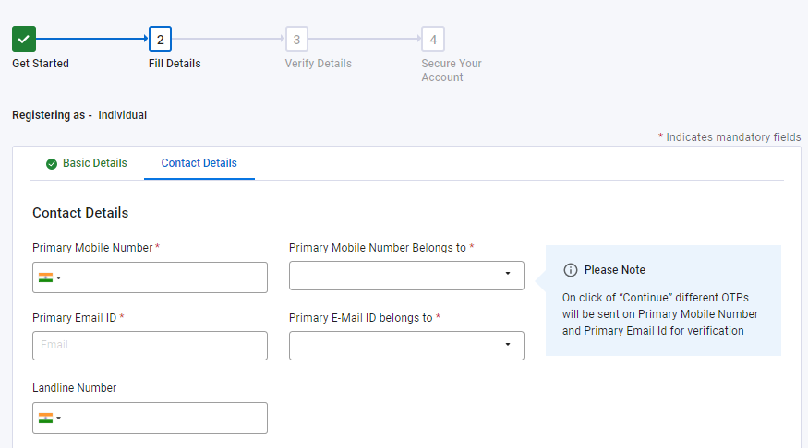This screenshot has height=448, width=808.
Task: Switch to the Basic Details tab
Action: tap(94, 163)
